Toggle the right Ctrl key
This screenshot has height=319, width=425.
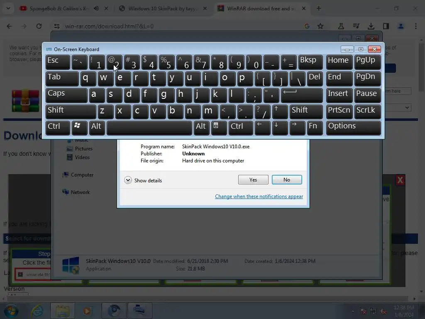(x=241, y=128)
